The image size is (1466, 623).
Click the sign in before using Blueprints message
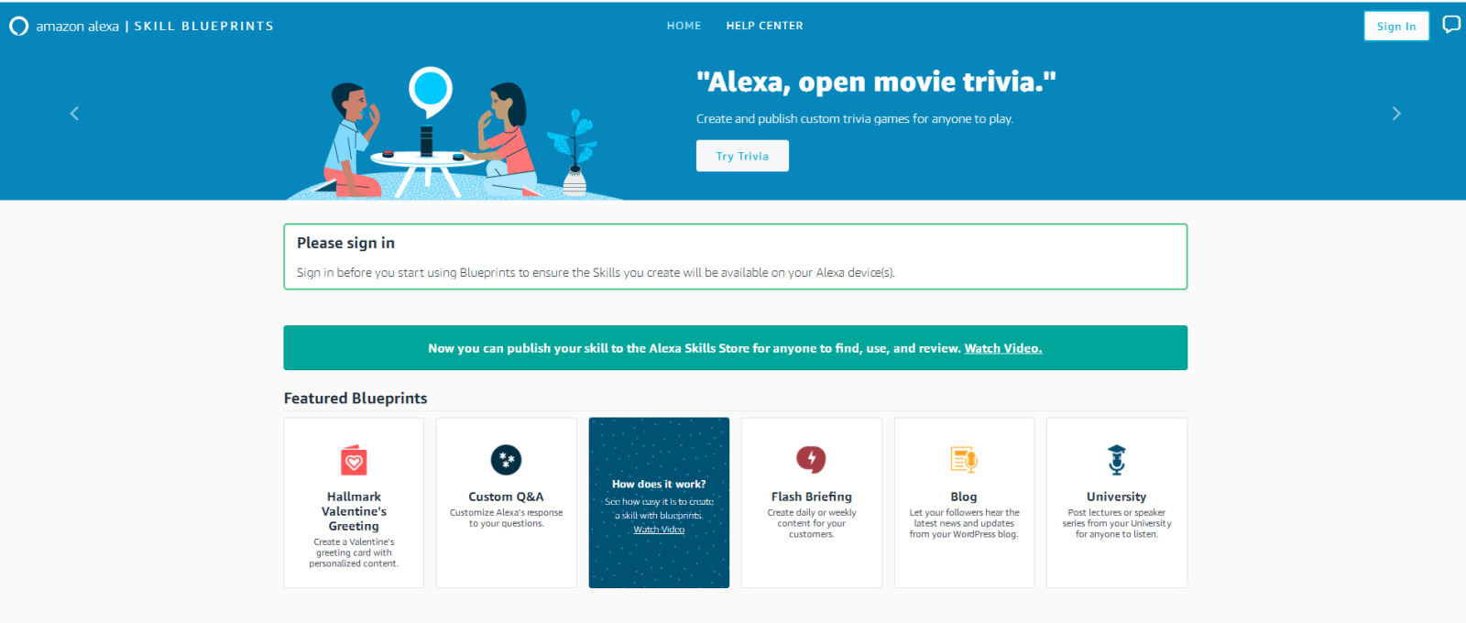[596, 272]
